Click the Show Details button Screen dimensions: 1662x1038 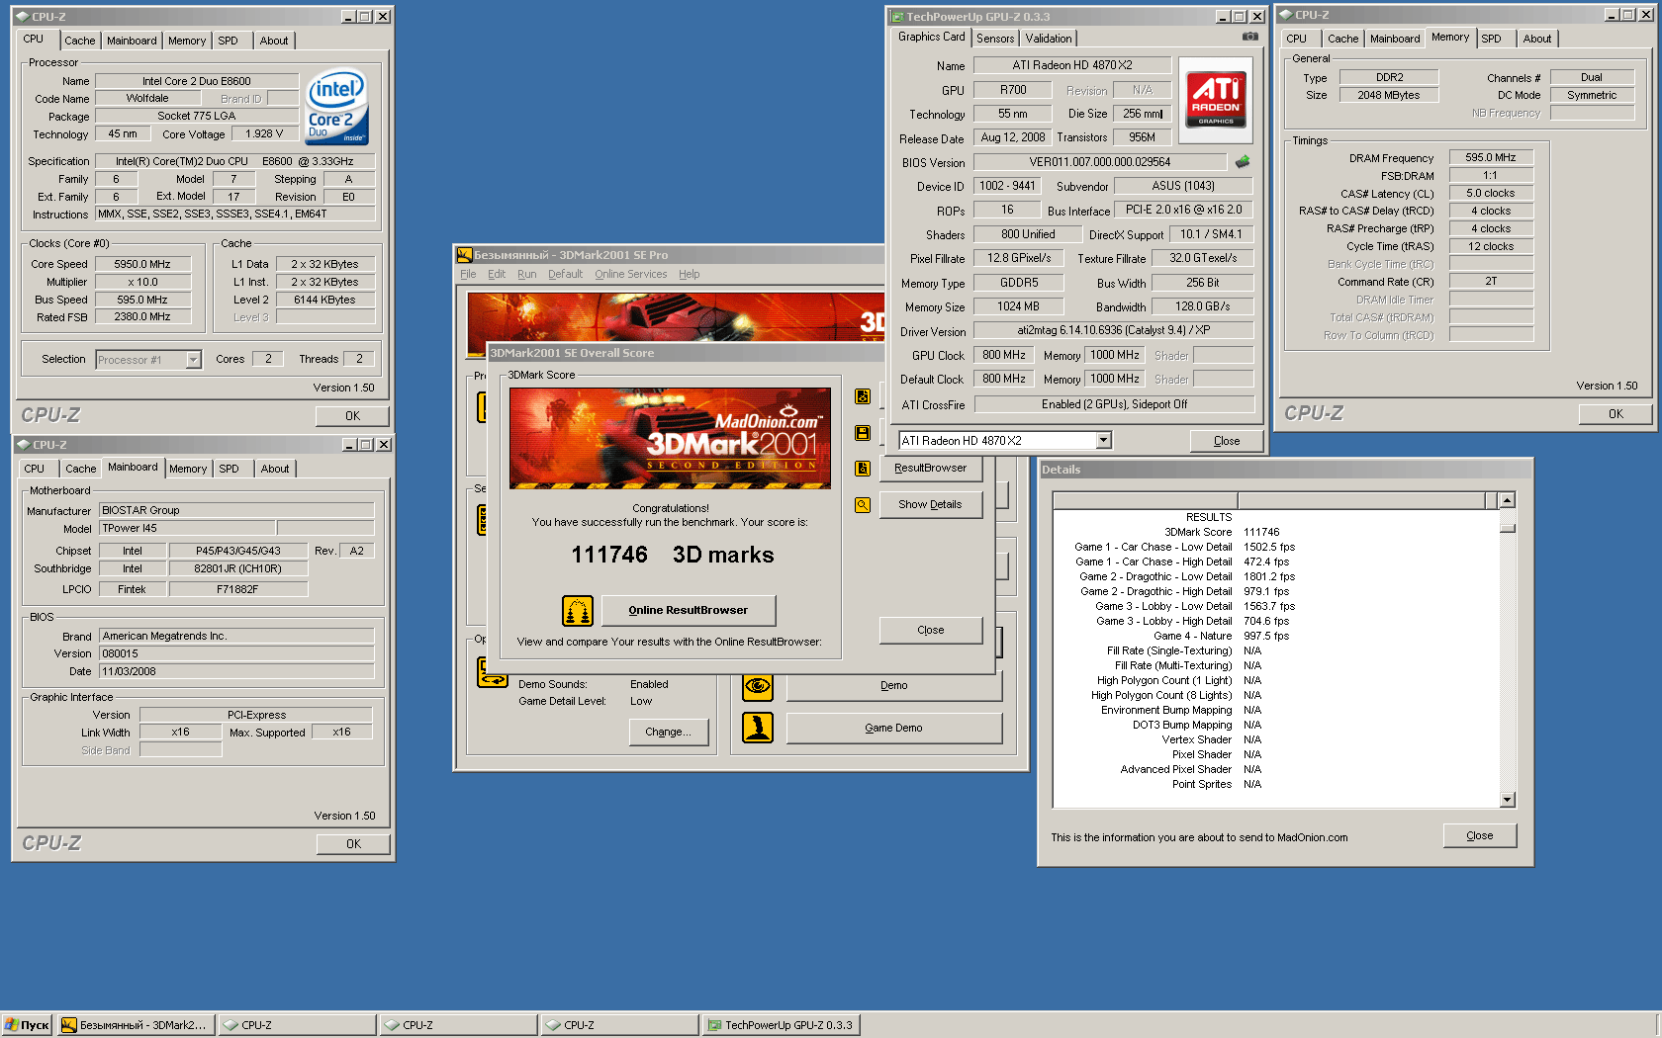(930, 505)
